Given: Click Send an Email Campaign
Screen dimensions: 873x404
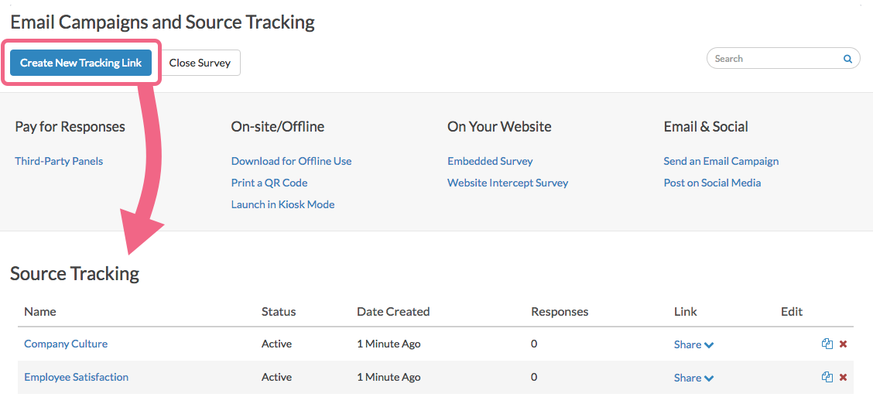Looking at the screenshot, I should point(721,161).
